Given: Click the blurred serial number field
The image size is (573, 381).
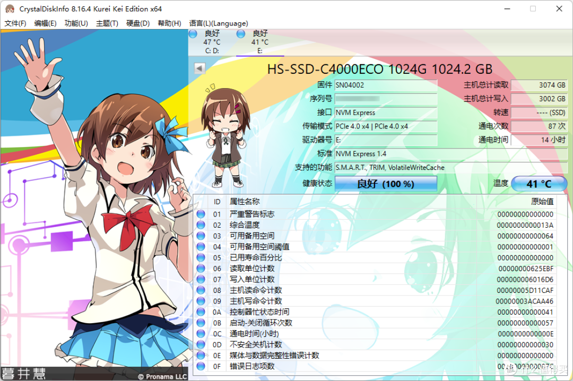Looking at the screenshot, I should click(386, 99).
